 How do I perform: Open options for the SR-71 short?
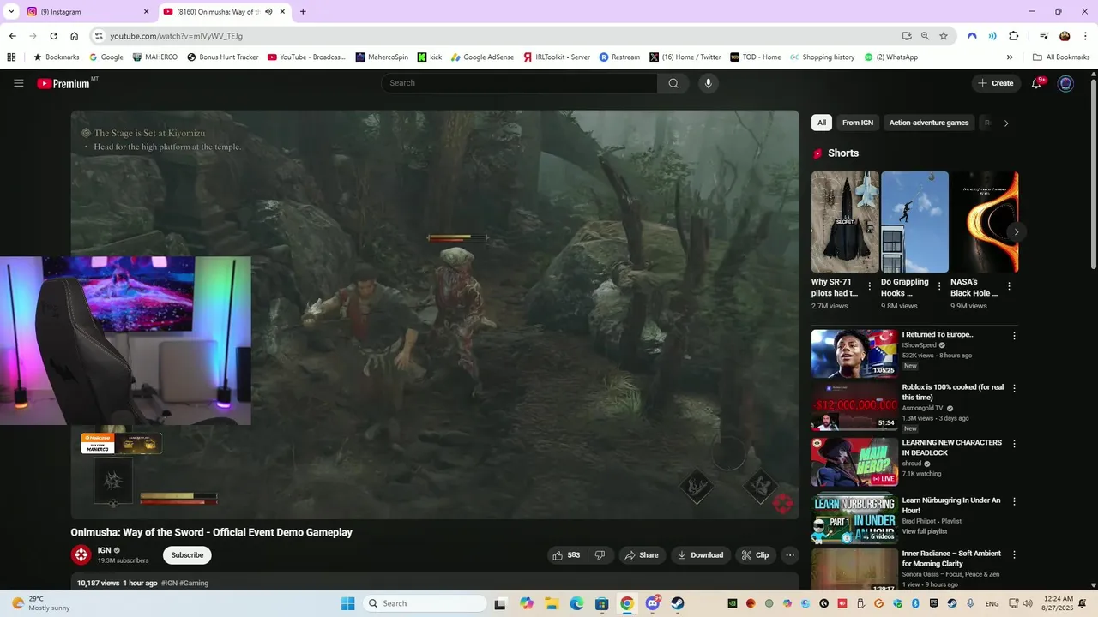870,286
